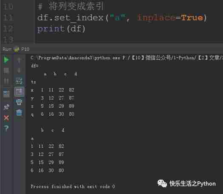Screen dimensions: 223x194
Task: Click output row 'y 3 12 27 87'
Action: tap(53, 98)
